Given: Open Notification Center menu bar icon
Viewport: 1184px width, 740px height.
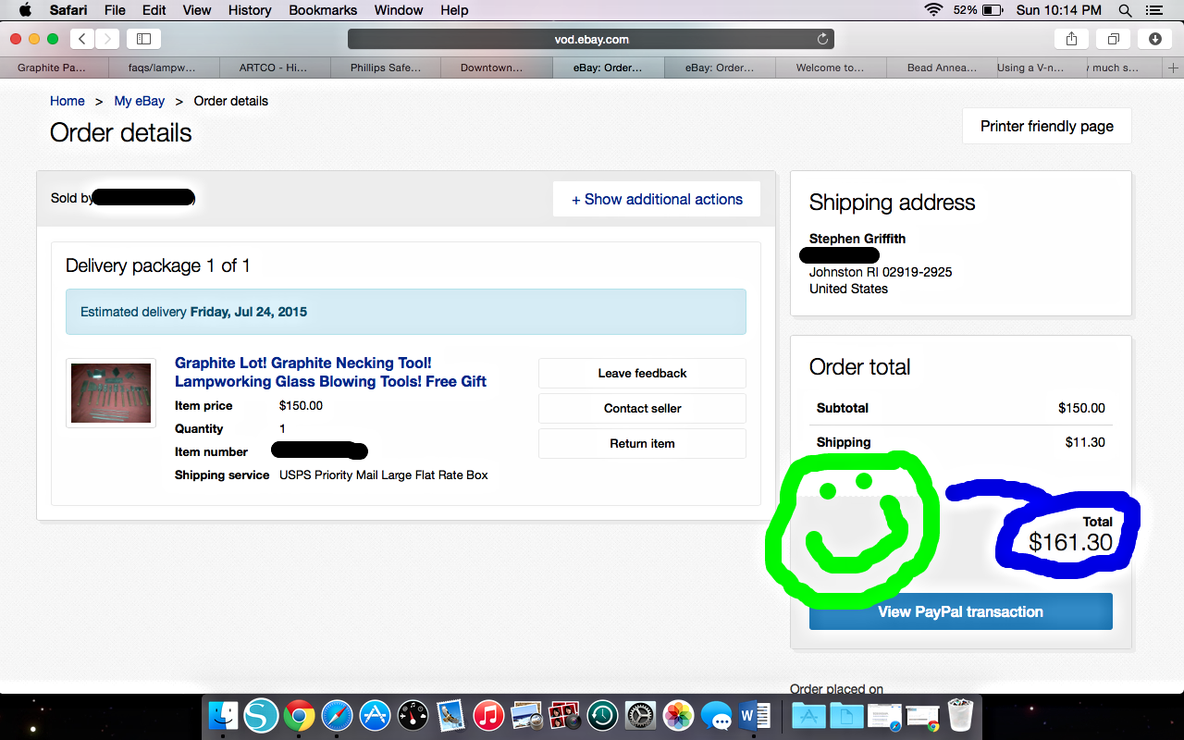Looking at the screenshot, I should [1153, 10].
